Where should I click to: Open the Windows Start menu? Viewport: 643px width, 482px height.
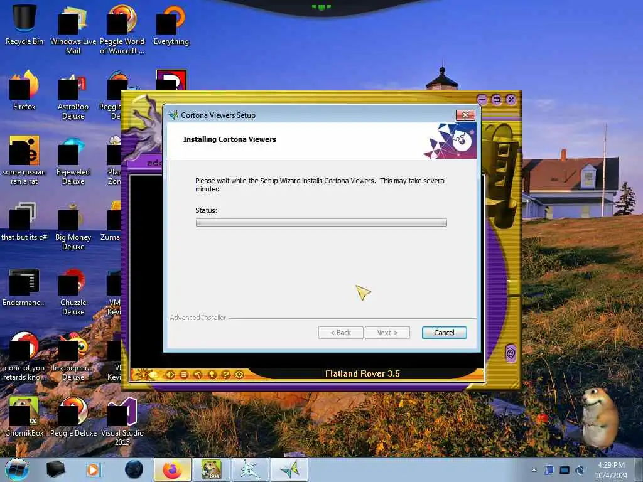(17, 469)
